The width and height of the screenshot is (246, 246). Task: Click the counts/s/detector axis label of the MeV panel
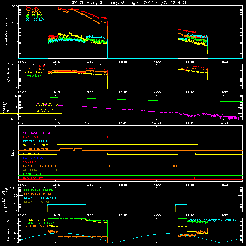pyautogui.click(x=8, y=77)
